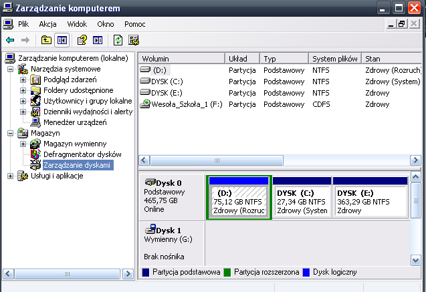This screenshot has width=426, height=292.
Task: Select the DYSK (C:) 27,34 GB partition block
Action: click(302, 197)
